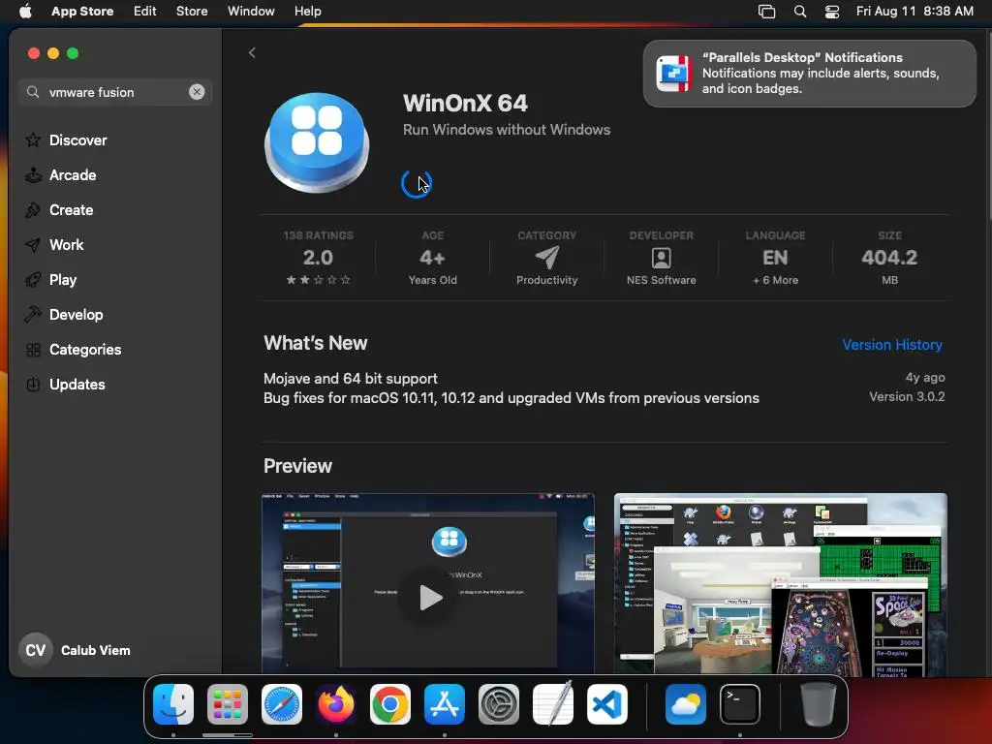Screen dimensions: 992x744
Task: Click the WinOnX 64 app icon
Action: 317,142
